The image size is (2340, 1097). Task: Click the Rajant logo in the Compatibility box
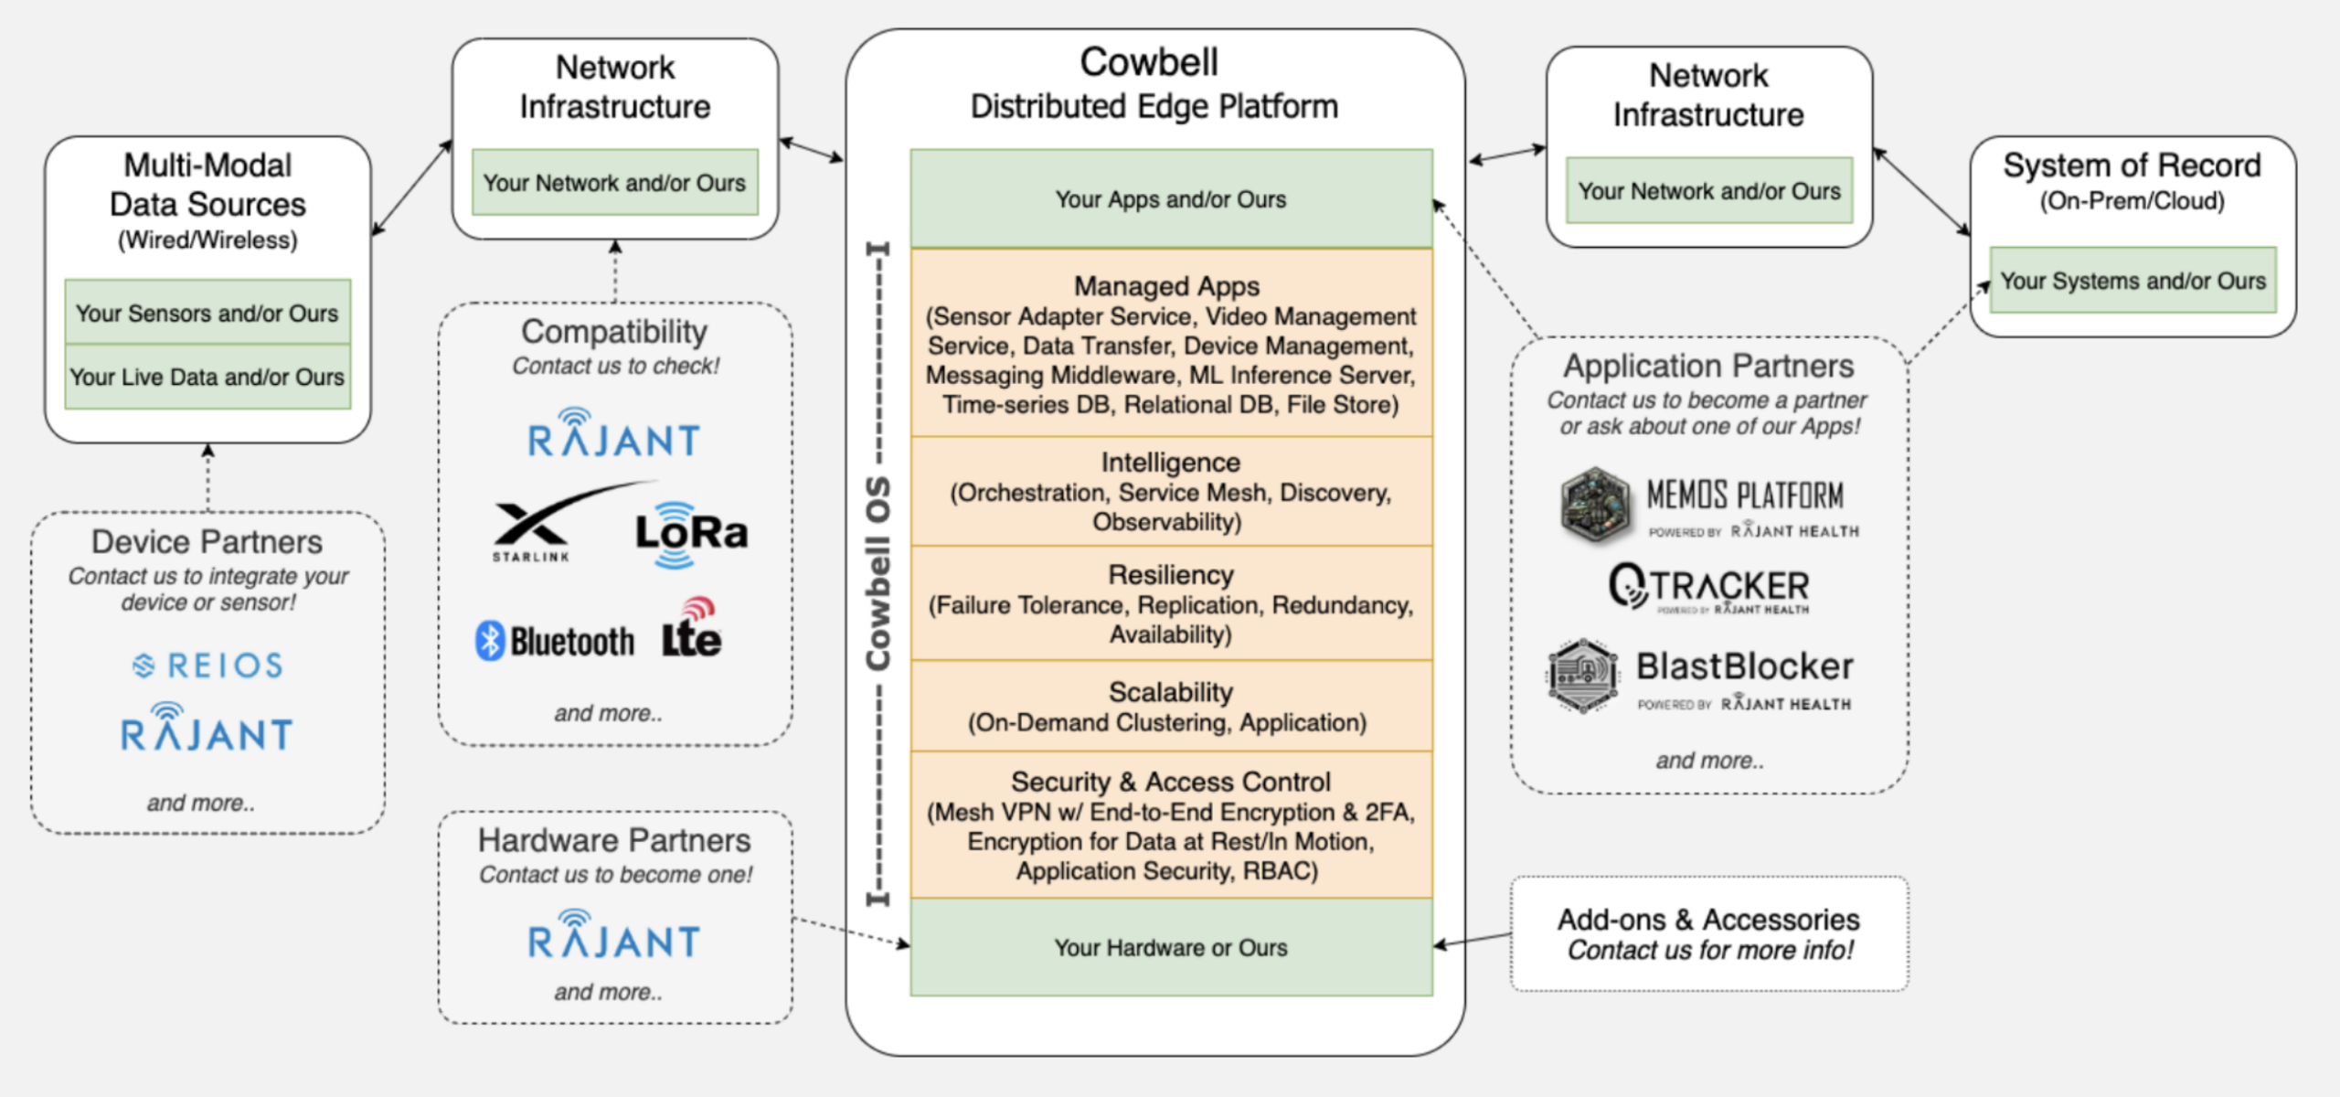point(614,438)
